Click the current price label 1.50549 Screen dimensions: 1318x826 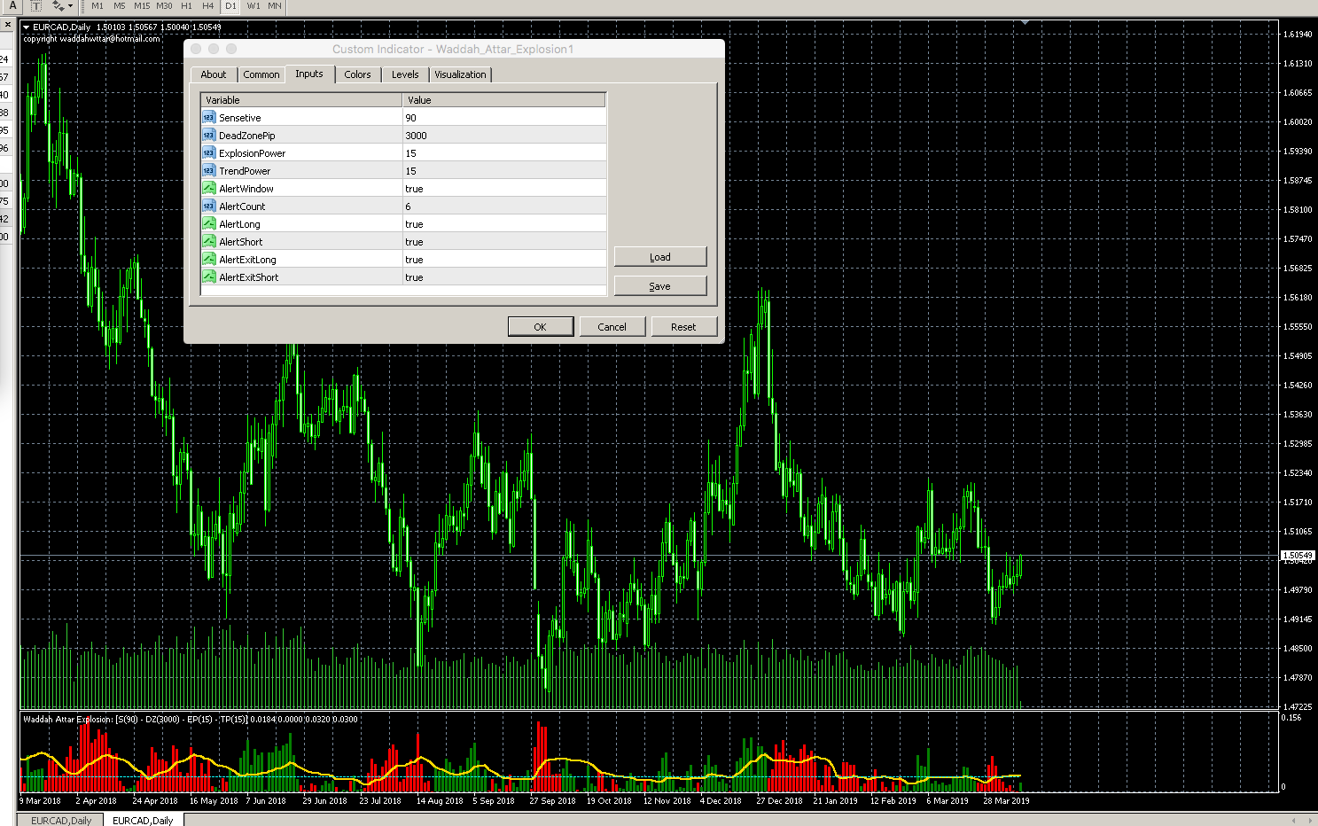[x=1298, y=556]
